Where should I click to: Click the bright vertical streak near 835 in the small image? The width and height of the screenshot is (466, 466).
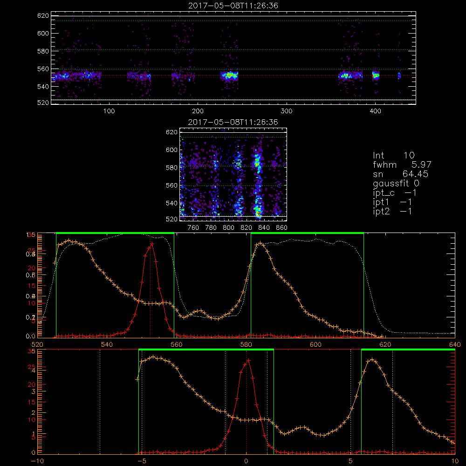[x=258, y=181]
